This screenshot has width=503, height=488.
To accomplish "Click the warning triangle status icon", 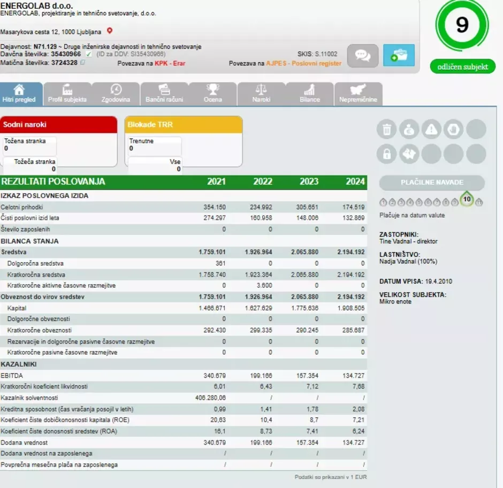I will coord(431,129).
